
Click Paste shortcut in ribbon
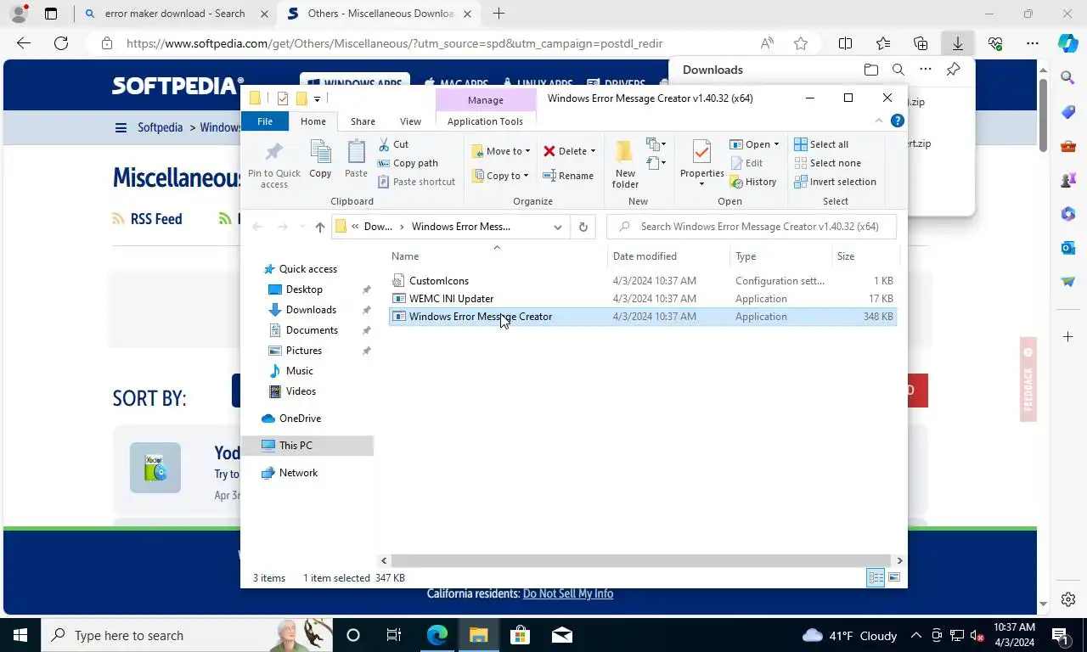pyautogui.click(x=416, y=182)
